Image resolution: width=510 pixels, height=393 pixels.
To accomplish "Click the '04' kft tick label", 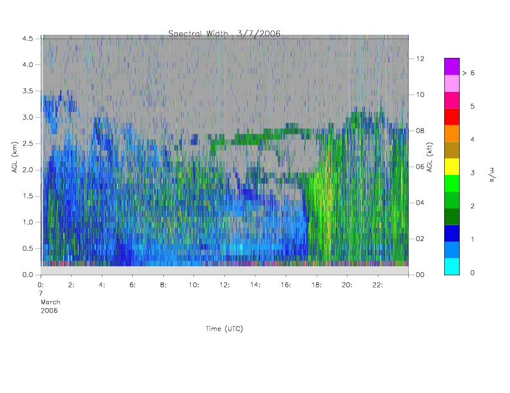I will [x=420, y=203].
